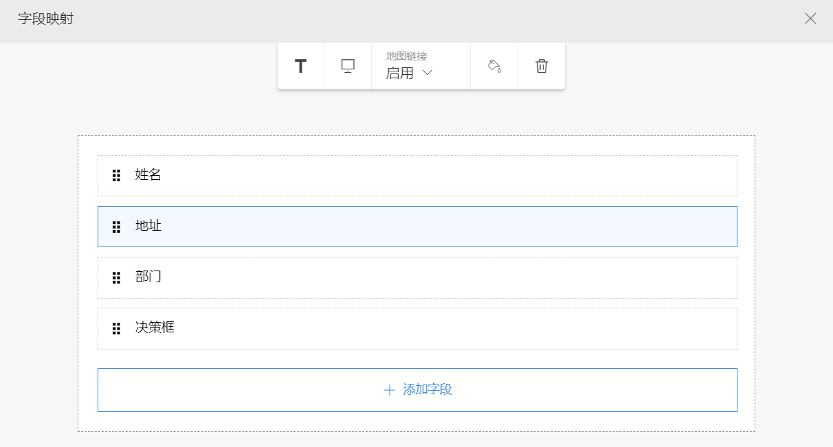
Task: Select the text format T icon
Action: (300, 67)
